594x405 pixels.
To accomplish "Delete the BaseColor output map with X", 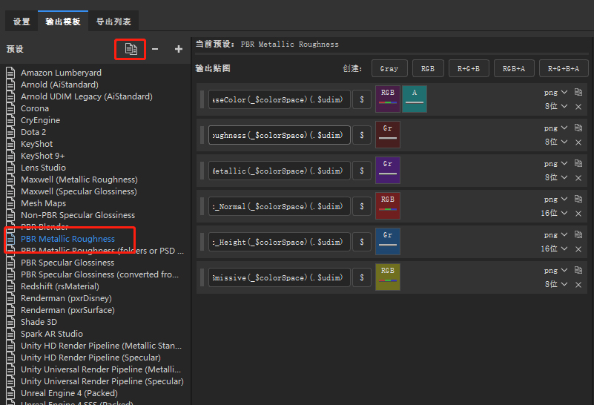I will click(x=578, y=107).
